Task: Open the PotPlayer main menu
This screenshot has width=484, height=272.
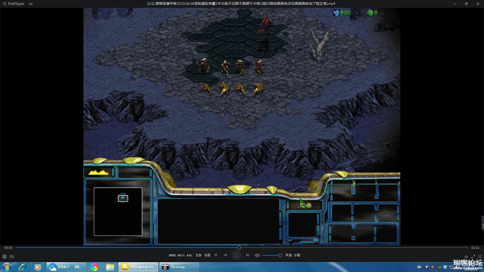Action: click(14, 4)
